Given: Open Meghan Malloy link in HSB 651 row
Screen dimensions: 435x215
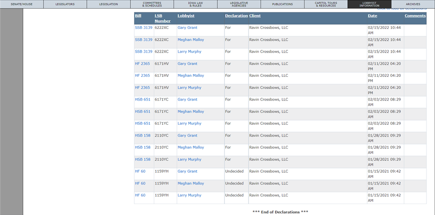Looking at the screenshot, I should click(x=191, y=112).
